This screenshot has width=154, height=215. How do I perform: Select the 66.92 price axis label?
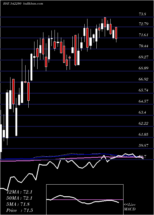[144, 79]
